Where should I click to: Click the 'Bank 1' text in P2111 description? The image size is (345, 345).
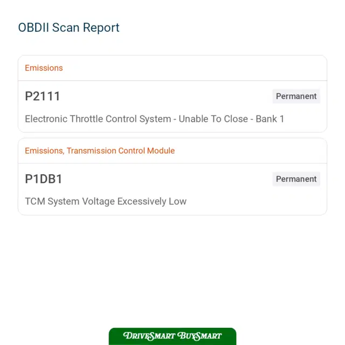[x=270, y=119]
